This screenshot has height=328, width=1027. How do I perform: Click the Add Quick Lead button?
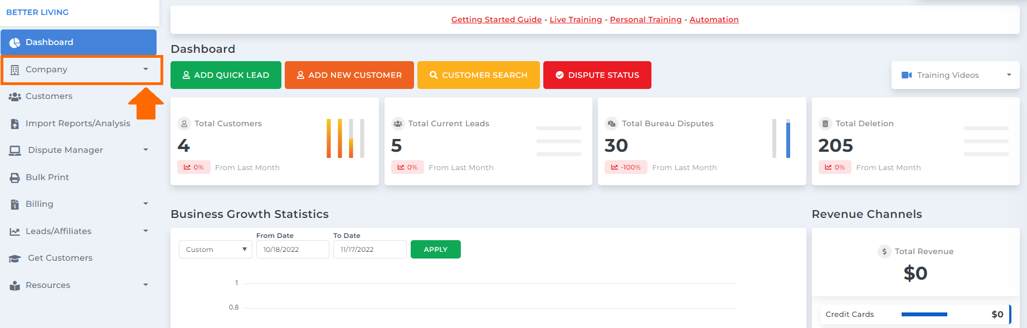[226, 75]
